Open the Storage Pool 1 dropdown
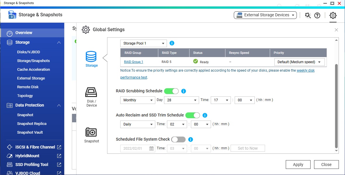 (143, 43)
